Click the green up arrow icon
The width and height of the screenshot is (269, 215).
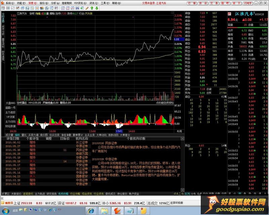click(92, 8)
